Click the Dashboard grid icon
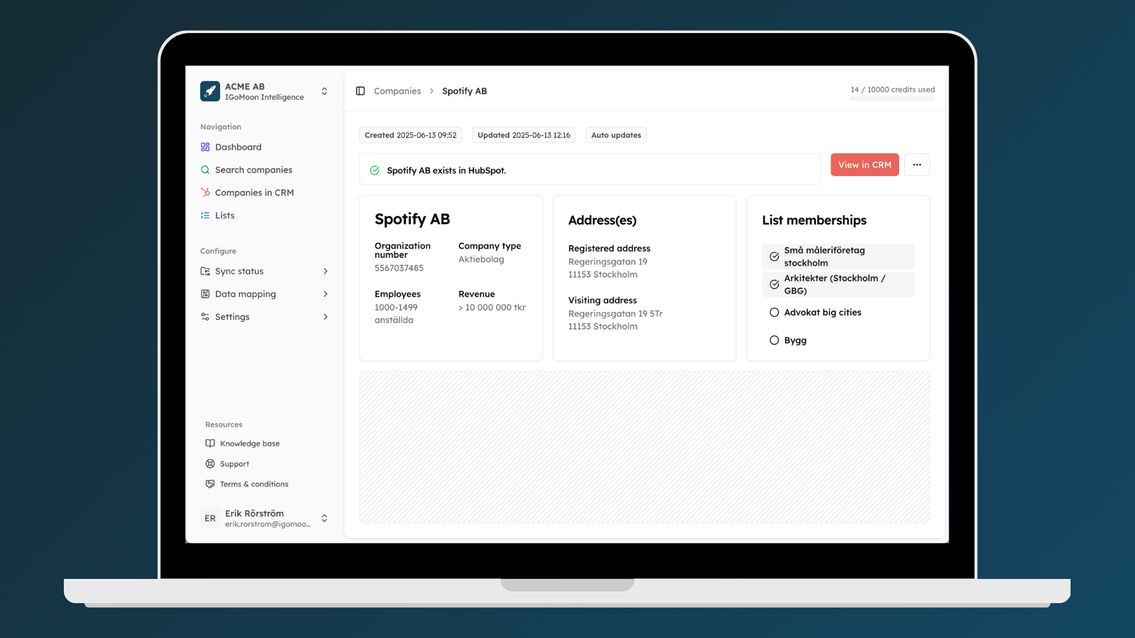The height and width of the screenshot is (638, 1135). click(205, 147)
